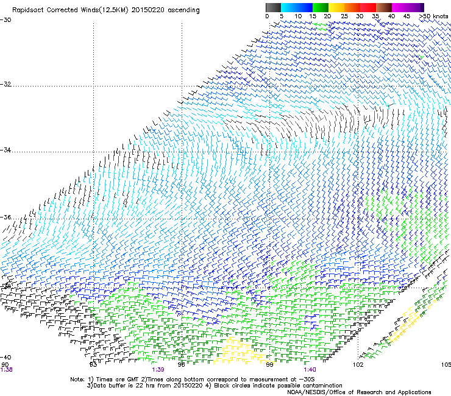Click the '96' longitude axis label
Viewport: 451px width, 396px height.
181,365
